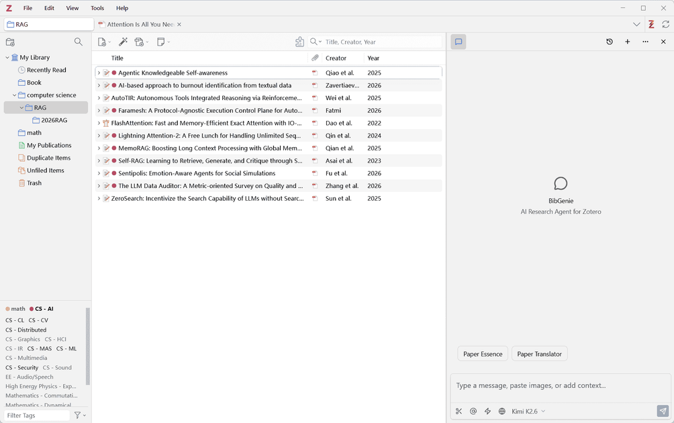Screen dimensions: 674x423
Task: Open the View menu
Action: 73,8
